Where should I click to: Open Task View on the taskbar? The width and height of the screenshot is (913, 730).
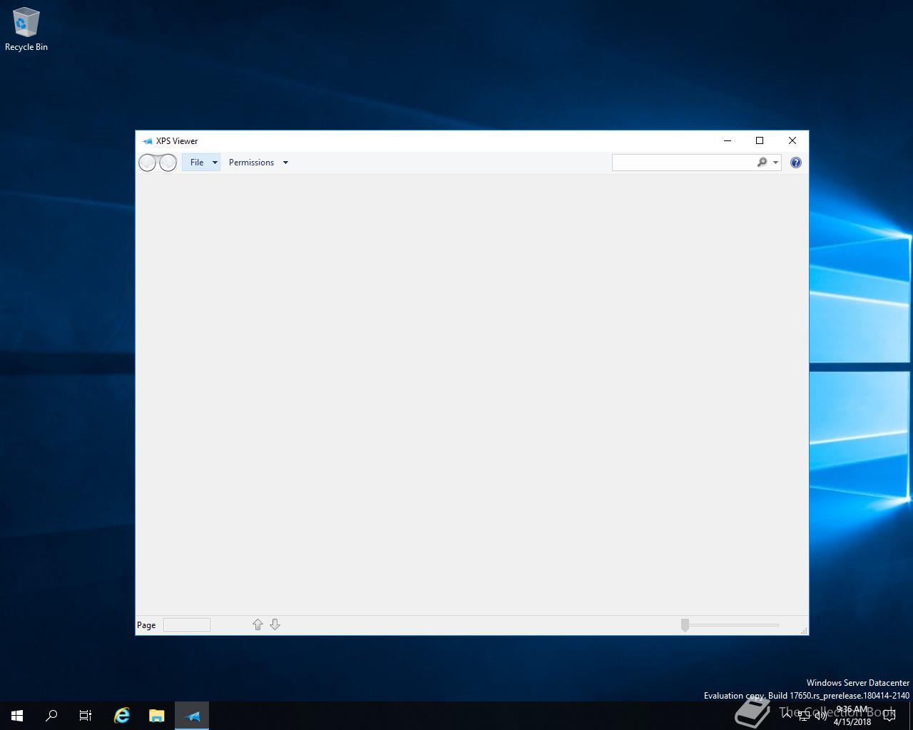pyautogui.click(x=86, y=716)
